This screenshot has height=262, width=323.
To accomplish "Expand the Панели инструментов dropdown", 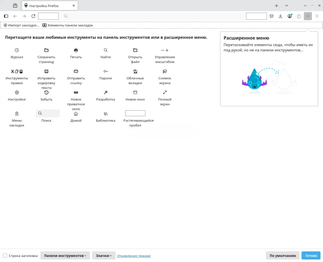I will pos(65,256).
